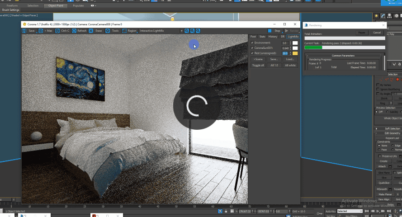Play the animation
The height and width of the screenshot is (217, 402).
[x=378, y=211]
